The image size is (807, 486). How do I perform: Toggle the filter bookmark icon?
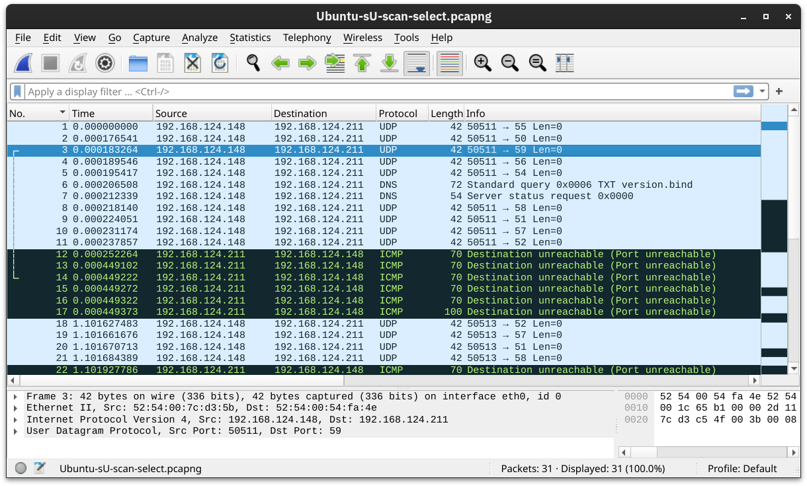pos(17,91)
